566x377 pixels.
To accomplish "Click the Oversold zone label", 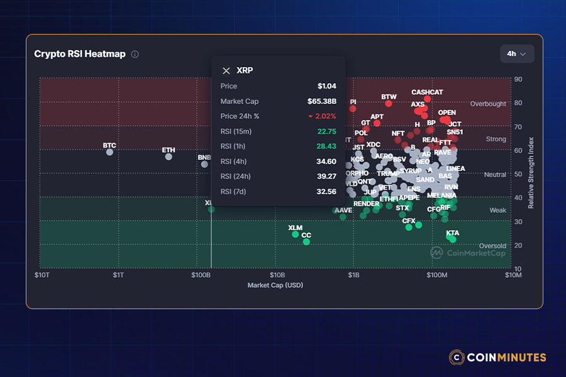I will tap(492, 246).
